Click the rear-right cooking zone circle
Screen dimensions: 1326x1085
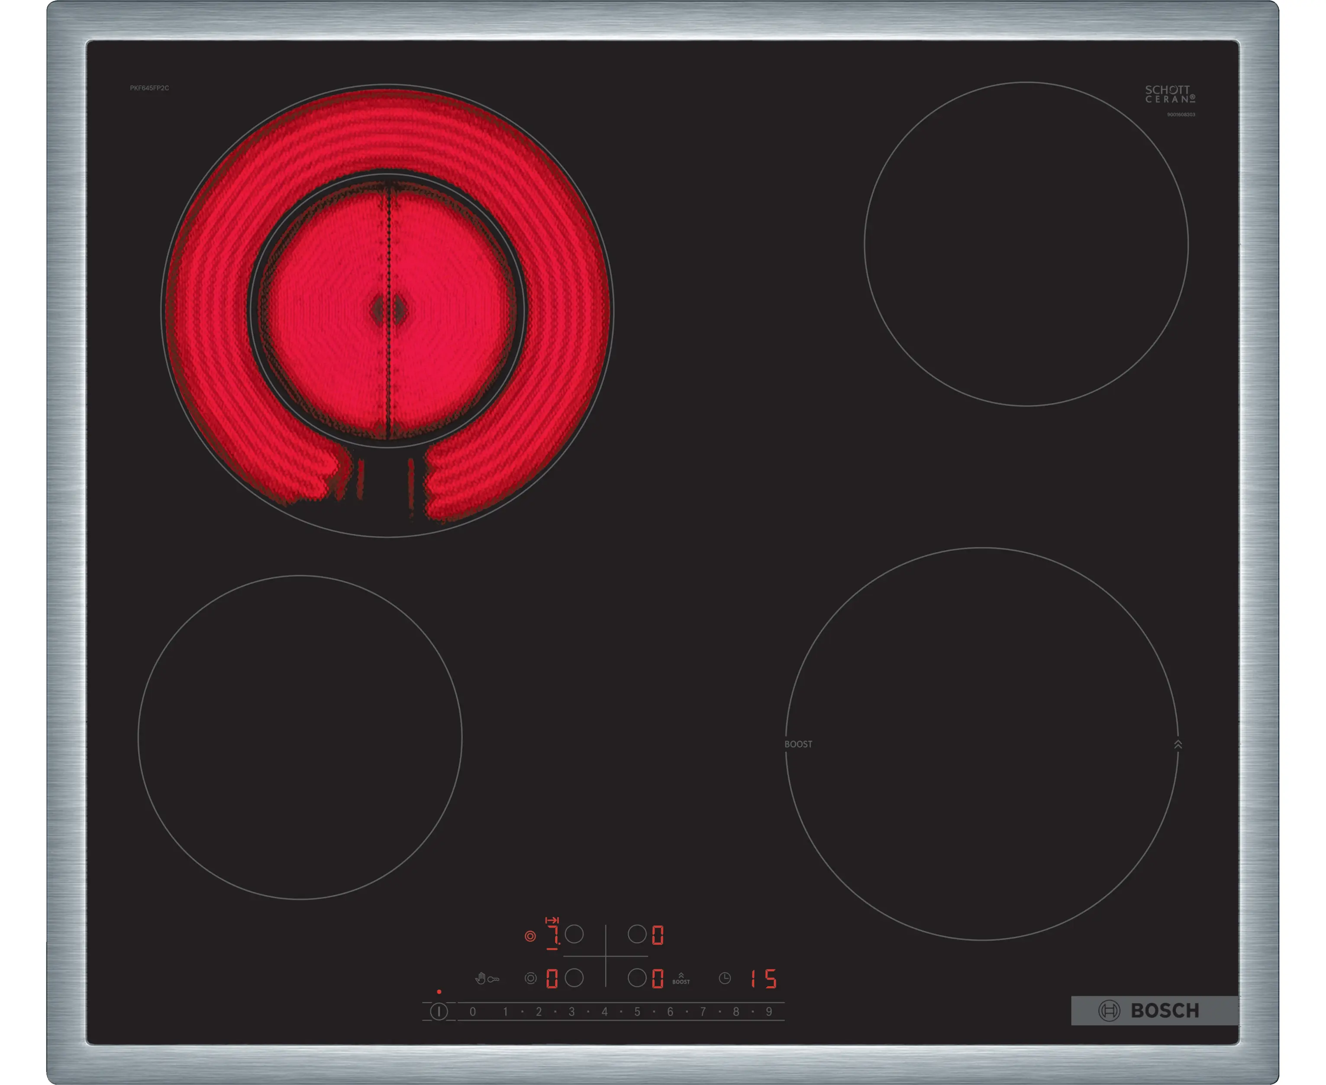coord(1026,244)
